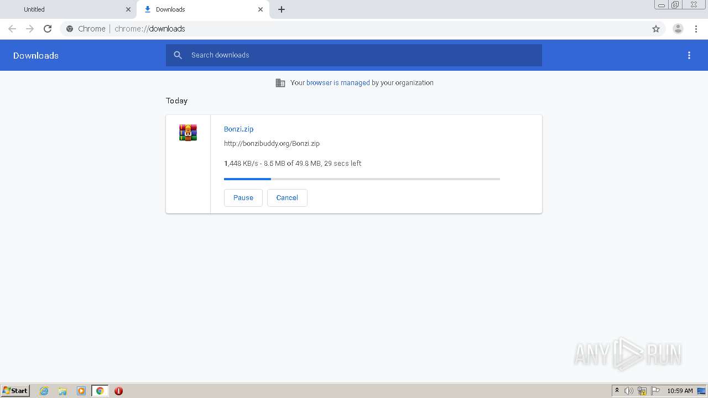The width and height of the screenshot is (708, 398).
Task: Reload the downloads page
Action: pyautogui.click(x=48, y=29)
